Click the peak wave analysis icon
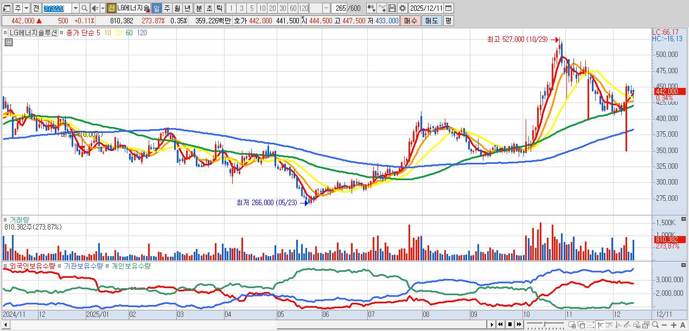The width and height of the screenshot is (689, 331). pyautogui.click(x=618, y=325)
